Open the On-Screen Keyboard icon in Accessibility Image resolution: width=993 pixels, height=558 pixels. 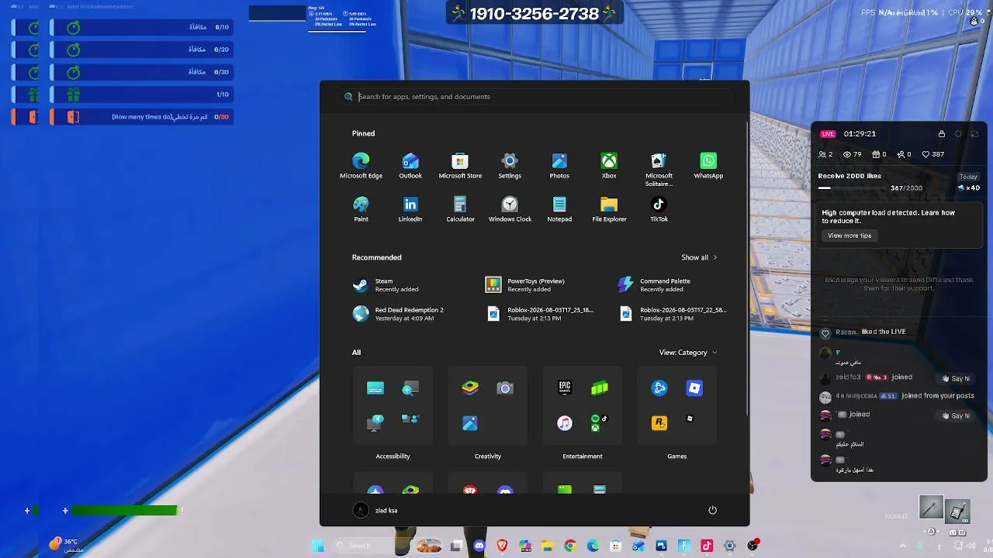coord(375,387)
